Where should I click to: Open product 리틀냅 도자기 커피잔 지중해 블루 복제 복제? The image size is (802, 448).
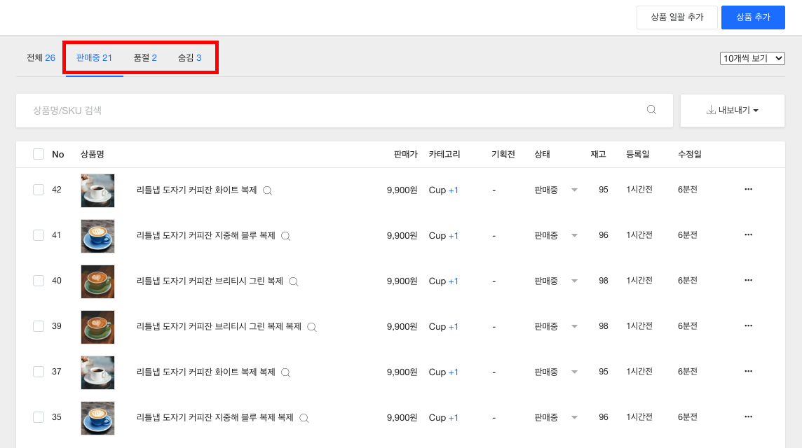coord(215,416)
